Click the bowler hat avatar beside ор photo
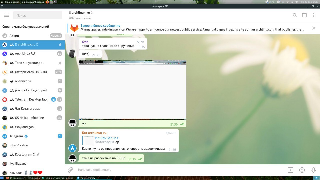 click(72, 123)
